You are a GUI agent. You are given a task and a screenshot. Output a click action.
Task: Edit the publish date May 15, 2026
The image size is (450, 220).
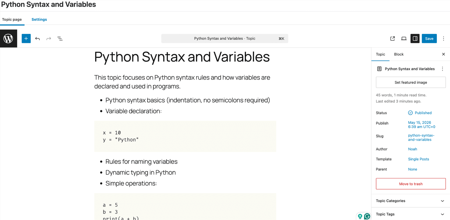click(x=422, y=125)
